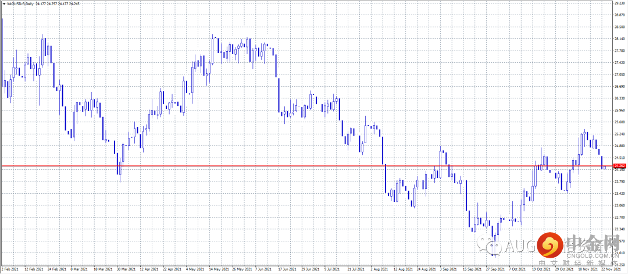Click the 24.880 price axis label

click(621, 146)
